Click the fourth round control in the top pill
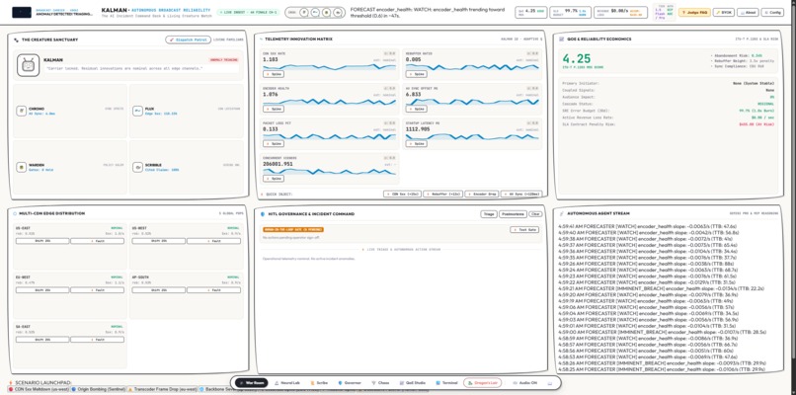The width and height of the screenshot is (796, 395). 339,12
